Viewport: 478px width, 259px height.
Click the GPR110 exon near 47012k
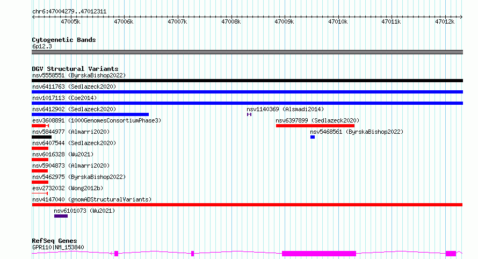tap(451, 254)
